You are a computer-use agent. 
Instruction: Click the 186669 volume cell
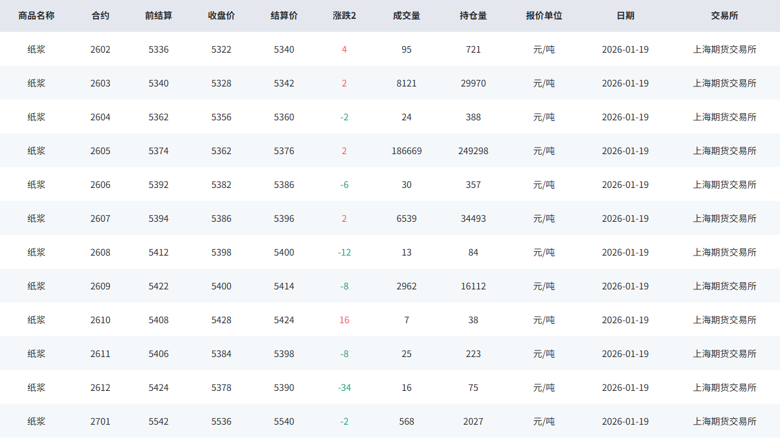pyautogui.click(x=407, y=151)
